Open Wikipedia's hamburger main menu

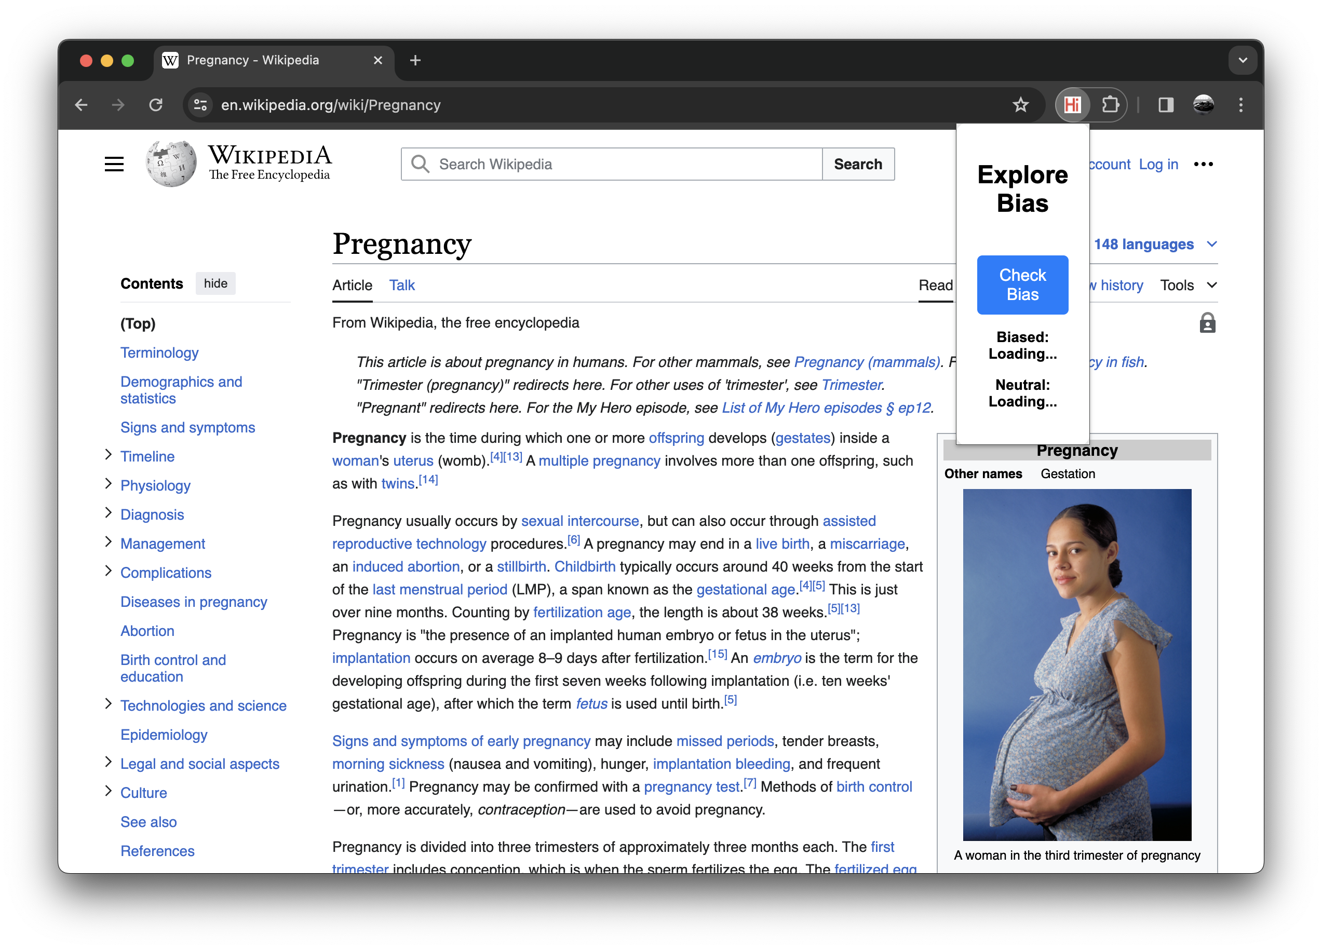(114, 165)
